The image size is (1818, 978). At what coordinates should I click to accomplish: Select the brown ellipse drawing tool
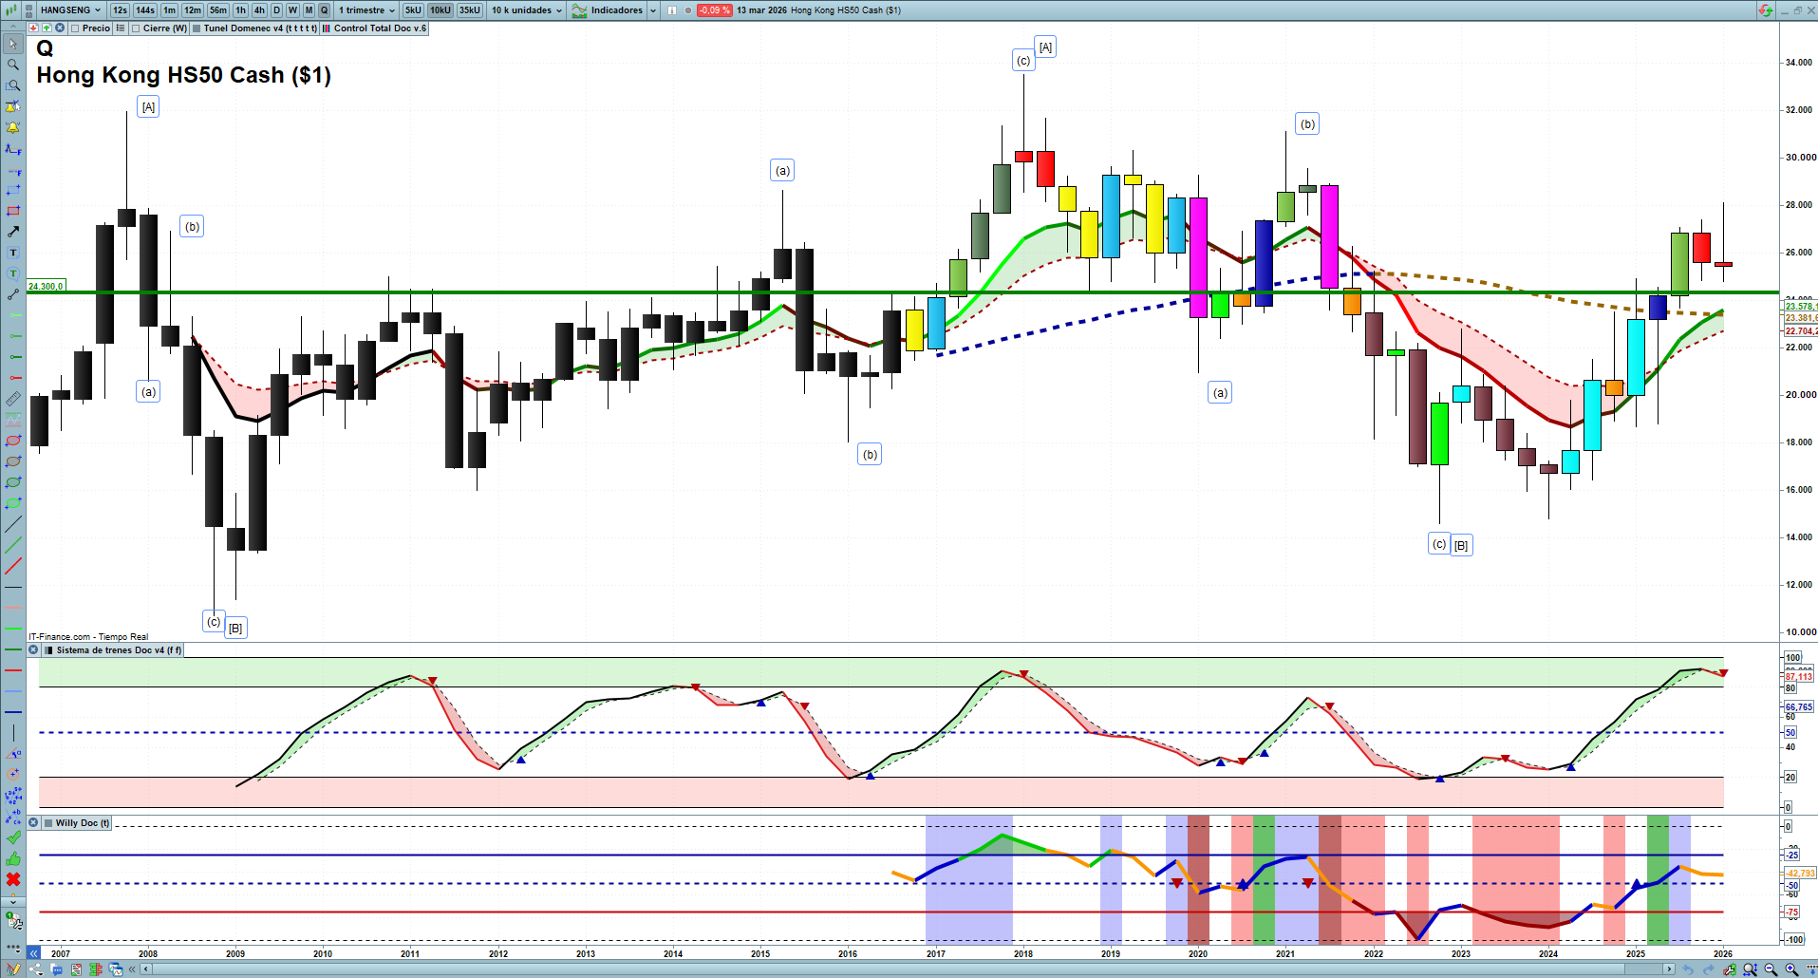(x=13, y=461)
